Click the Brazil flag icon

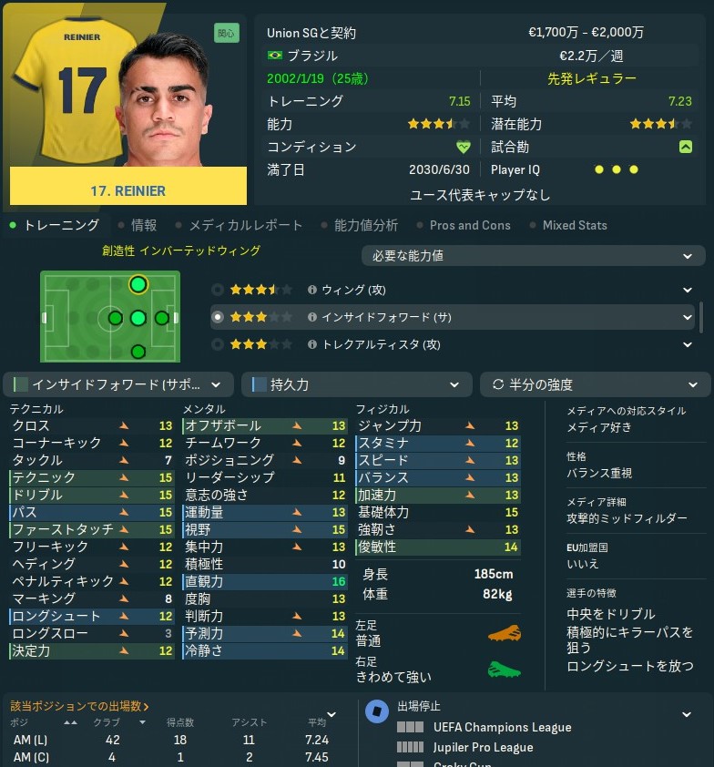click(x=275, y=56)
